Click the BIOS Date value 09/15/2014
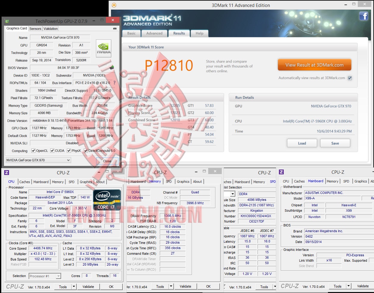The height and width of the screenshot is (293, 374). pyautogui.click(x=314, y=242)
